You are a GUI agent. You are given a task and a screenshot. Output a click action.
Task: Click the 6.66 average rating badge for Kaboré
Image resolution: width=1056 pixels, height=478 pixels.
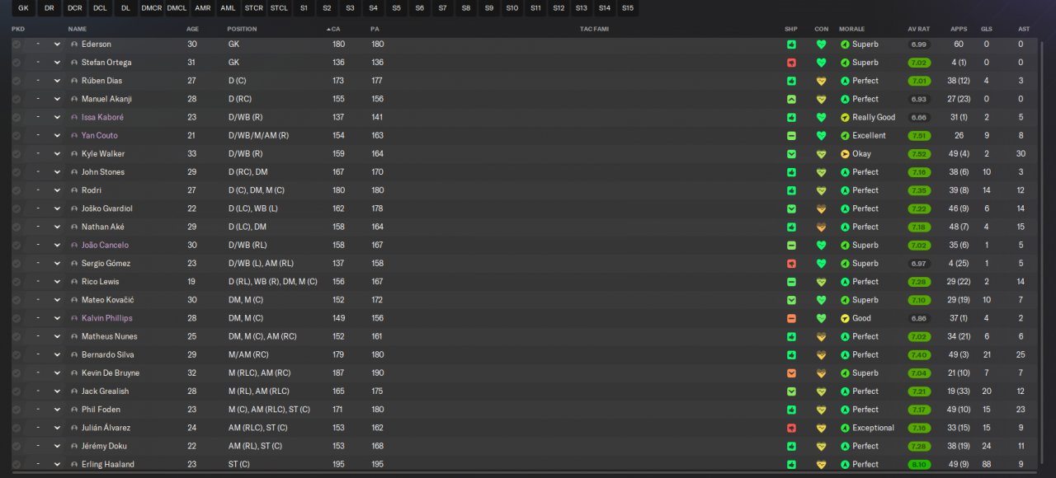[919, 117]
